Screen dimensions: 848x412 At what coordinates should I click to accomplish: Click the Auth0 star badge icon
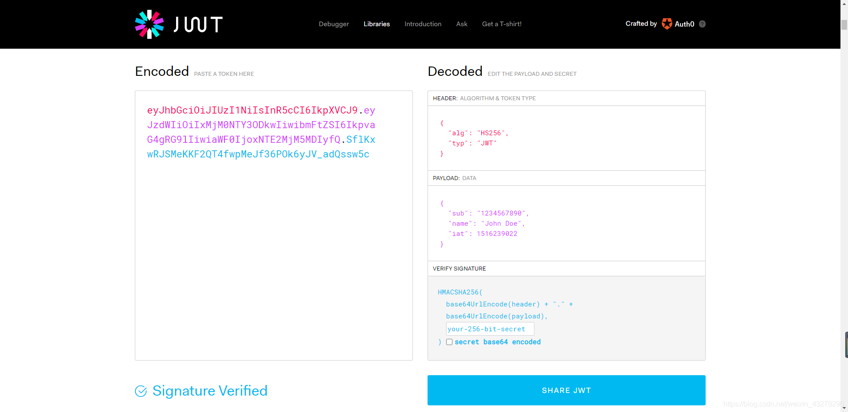667,24
